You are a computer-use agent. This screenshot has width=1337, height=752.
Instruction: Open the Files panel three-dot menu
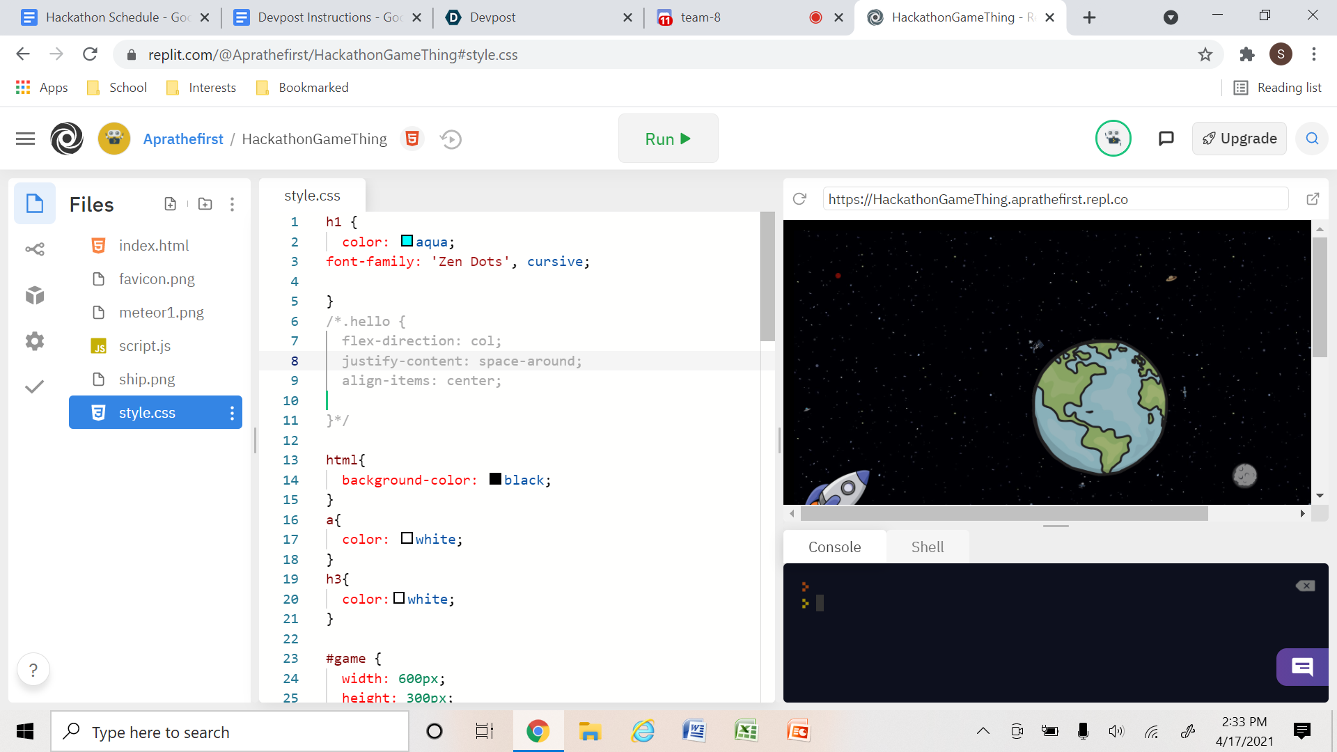(x=232, y=204)
